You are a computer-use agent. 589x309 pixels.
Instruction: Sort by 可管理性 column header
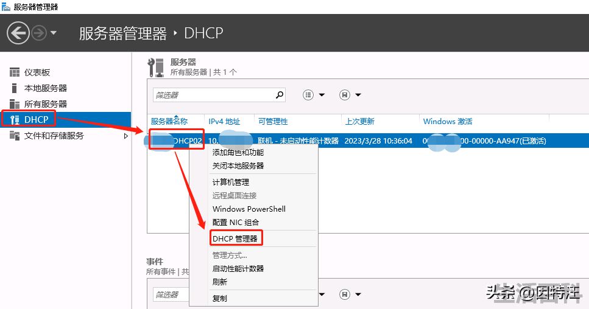point(273,121)
